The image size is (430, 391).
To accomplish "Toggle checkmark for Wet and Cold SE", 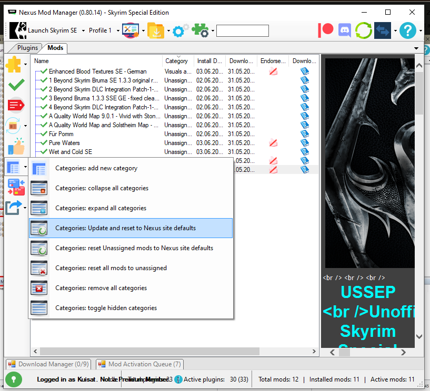I will tap(44, 152).
